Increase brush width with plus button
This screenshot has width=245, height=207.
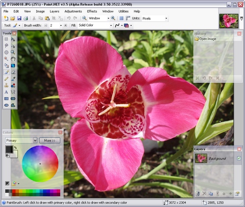point(66,26)
